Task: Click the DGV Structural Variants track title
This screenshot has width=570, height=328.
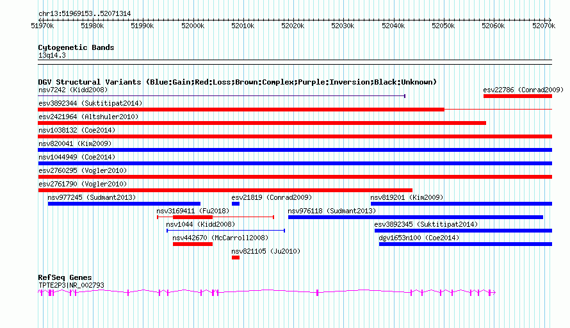Action: click(x=238, y=82)
